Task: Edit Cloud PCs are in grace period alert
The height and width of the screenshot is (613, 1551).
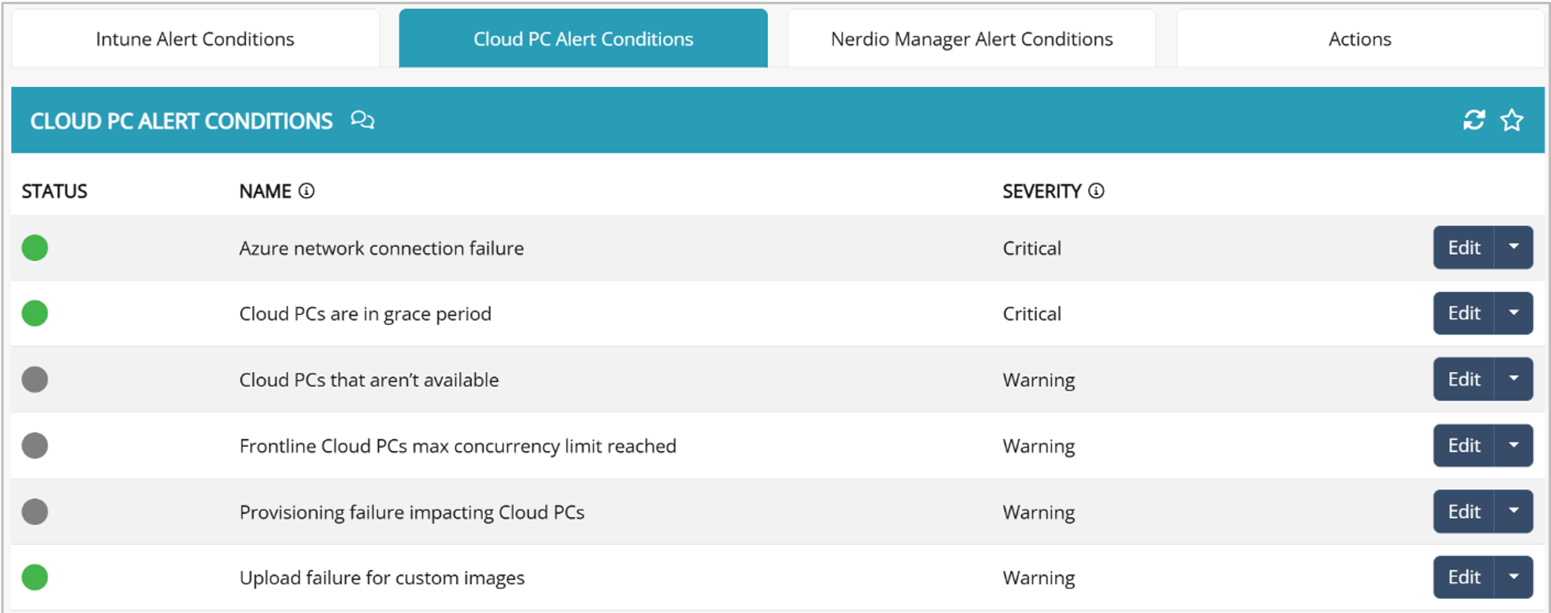Action: click(x=1464, y=313)
